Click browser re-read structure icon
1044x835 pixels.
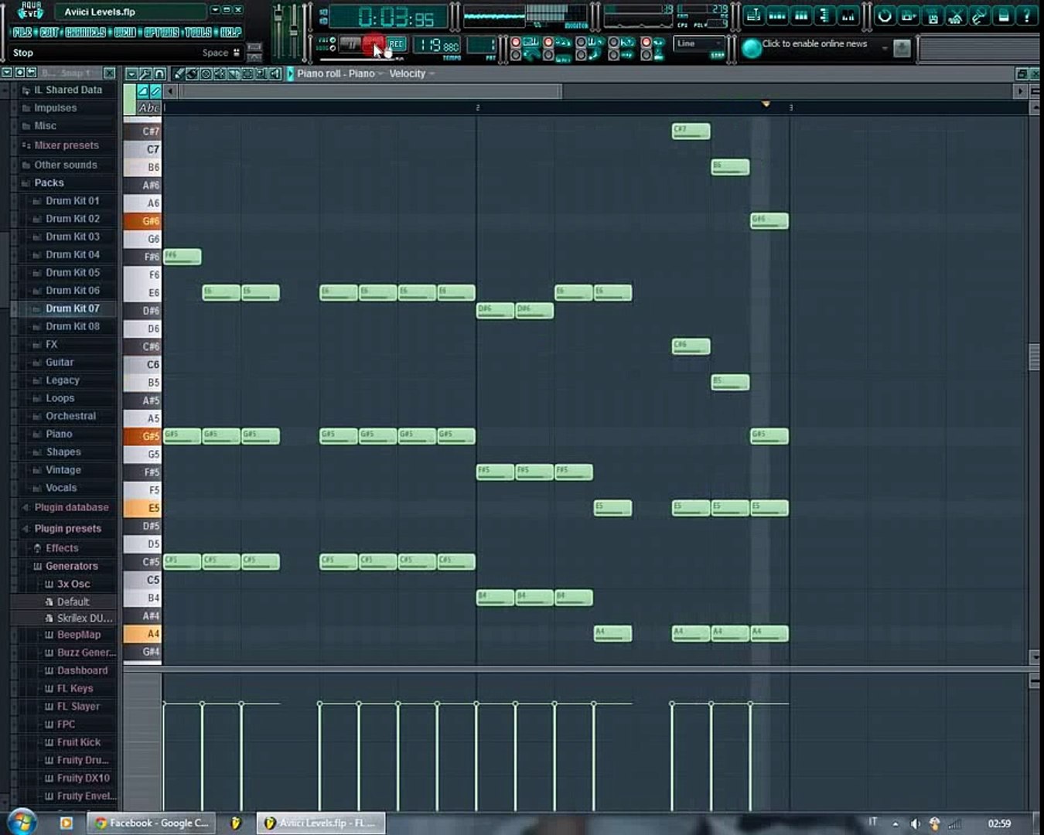coord(20,73)
